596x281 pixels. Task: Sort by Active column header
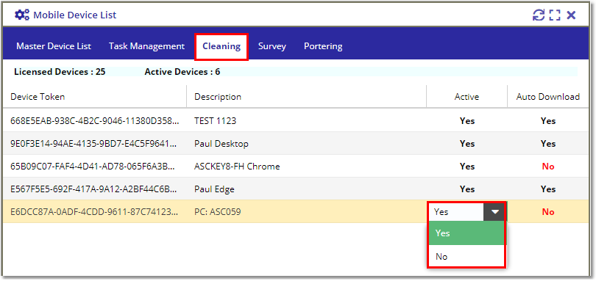466,97
